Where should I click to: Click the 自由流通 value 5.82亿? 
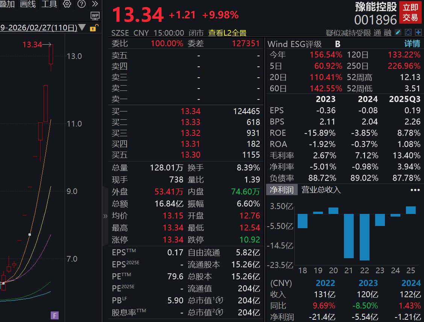(x=248, y=253)
